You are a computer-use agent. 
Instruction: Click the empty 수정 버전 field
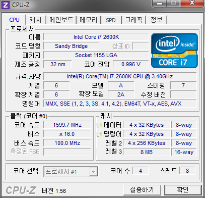[x=183, y=94]
